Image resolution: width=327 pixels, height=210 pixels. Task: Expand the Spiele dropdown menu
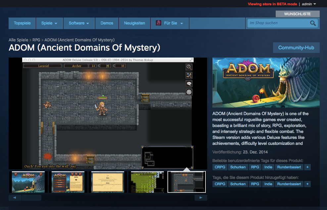(49, 23)
